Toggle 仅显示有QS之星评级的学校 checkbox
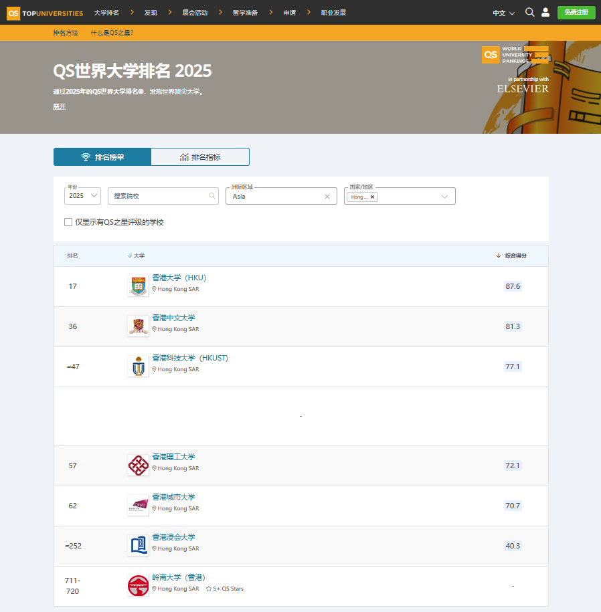Image resolution: width=601 pixels, height=612 pixels. (68, 222)
